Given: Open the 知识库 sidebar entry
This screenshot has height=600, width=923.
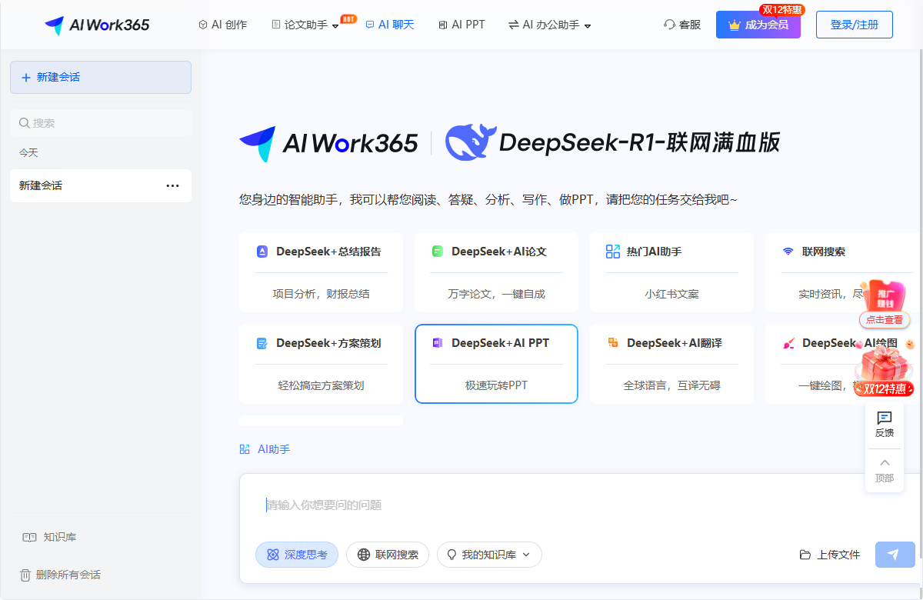Looking at the screenshot, I should 50,537.
